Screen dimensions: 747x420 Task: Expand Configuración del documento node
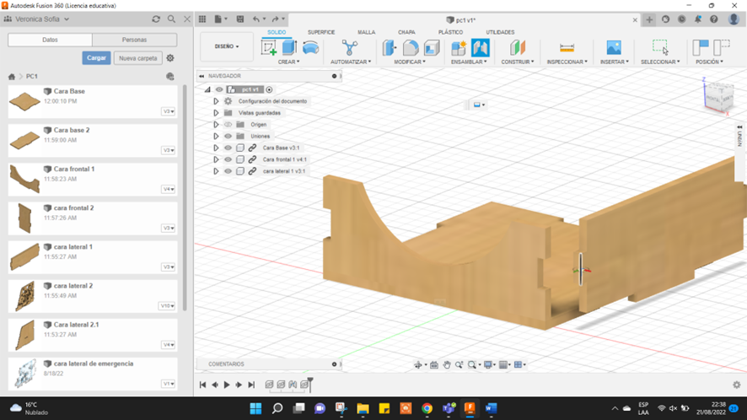click(x=216, y=101)
